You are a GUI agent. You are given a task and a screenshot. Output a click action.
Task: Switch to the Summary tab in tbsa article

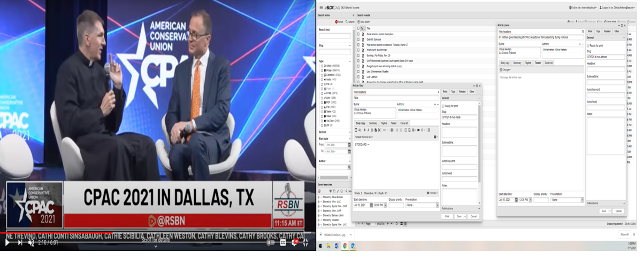[373, 123]
